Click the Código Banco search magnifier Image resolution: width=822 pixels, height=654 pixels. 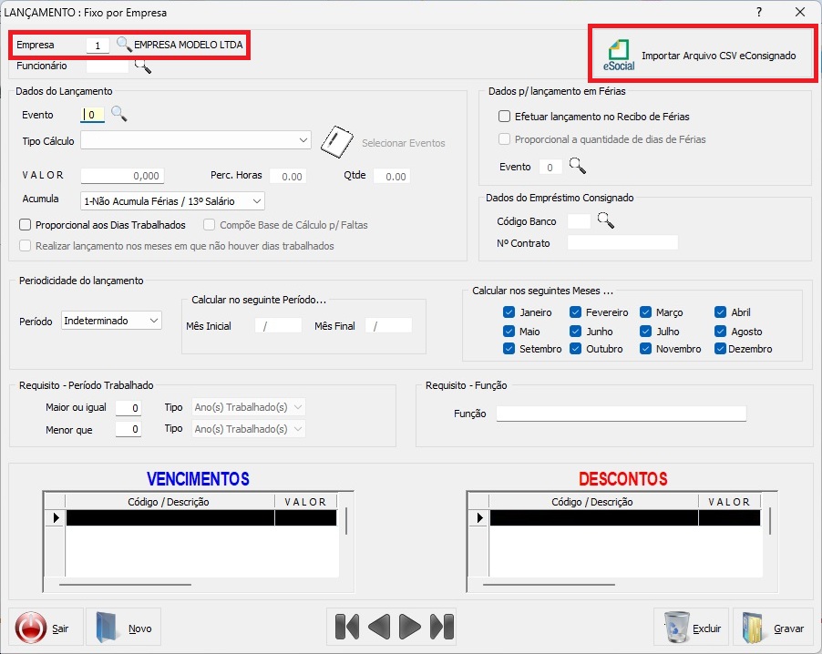[x=606, y=220]
